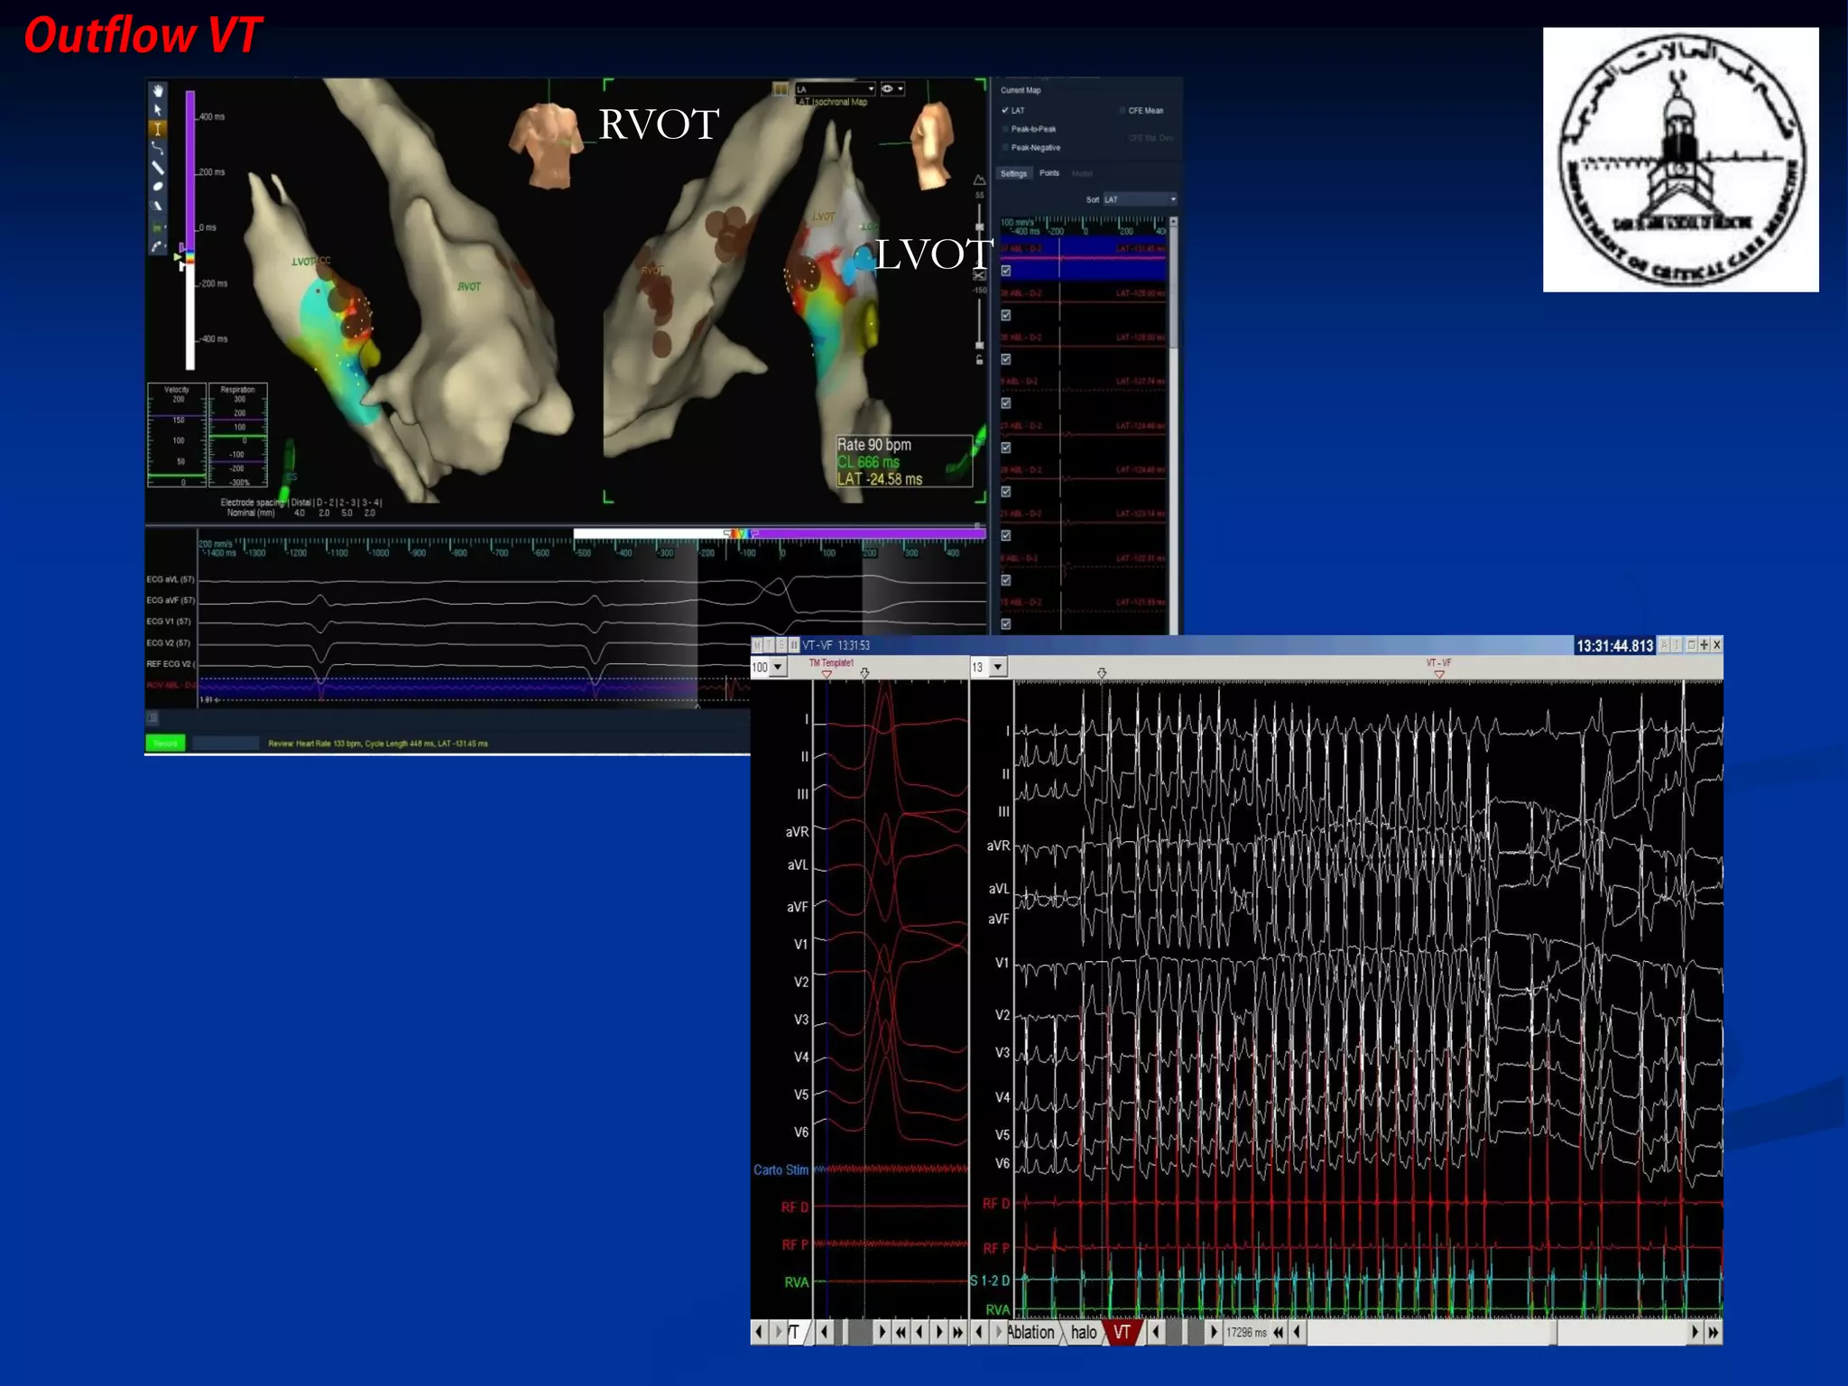Image resolution: width=1848 pixels, height=1386 pixels.
Task: Toggle the split-view layout icon
Action: pos(781,88)
